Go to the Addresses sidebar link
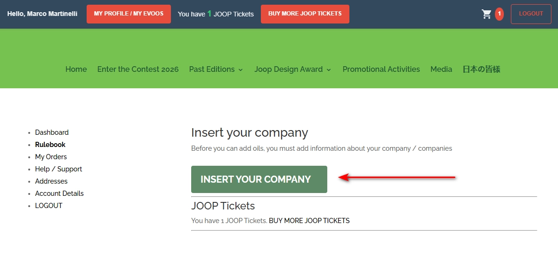Image resolution: width=558 pixels, height=278 pixels. tap(51, 181)
